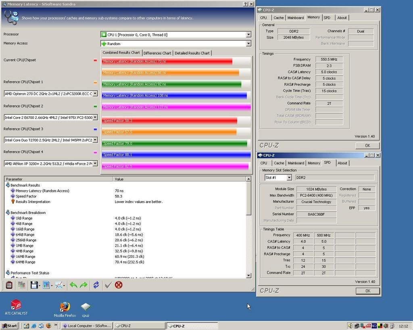Click results list scrollbar up arrow
Viewport: 413px width, 330px height.
pyautogui.click(x=248, y=179)
